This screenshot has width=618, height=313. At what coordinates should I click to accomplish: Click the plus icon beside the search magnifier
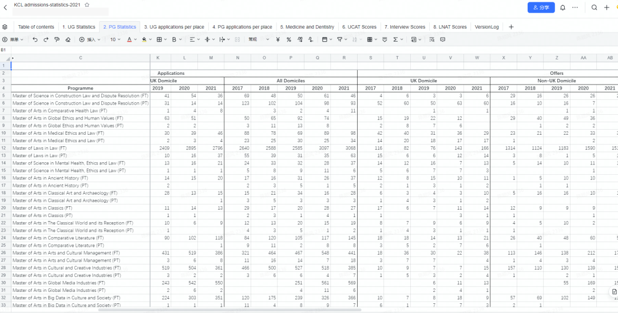(x=607, y=7)
